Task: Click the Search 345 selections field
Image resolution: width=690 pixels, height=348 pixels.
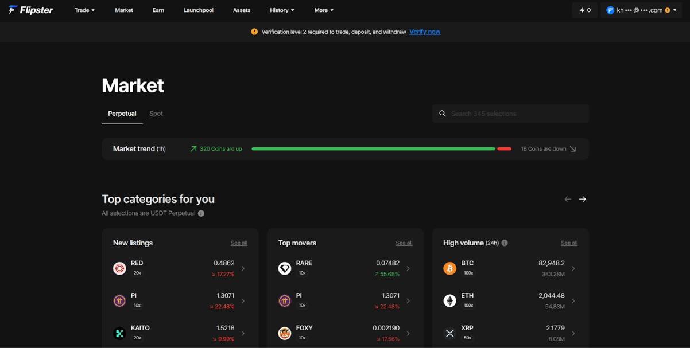Action: pyautogui.click(x=510, y=114)
